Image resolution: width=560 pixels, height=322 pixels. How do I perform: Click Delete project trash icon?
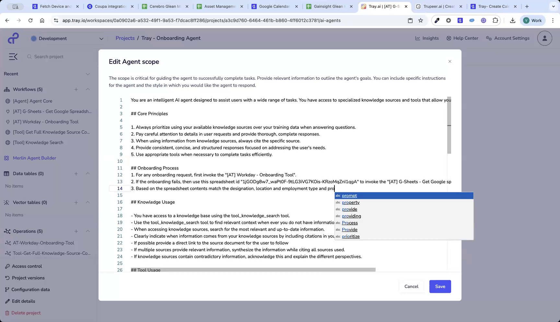[7, 313]
